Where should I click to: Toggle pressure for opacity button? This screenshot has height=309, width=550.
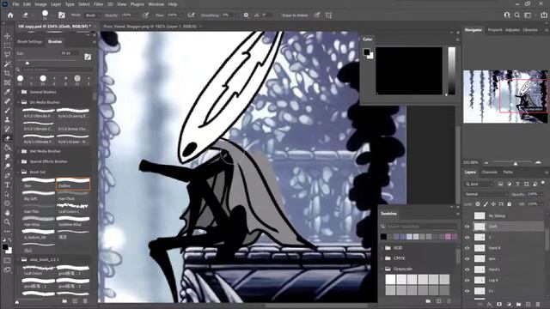point(145,15)
